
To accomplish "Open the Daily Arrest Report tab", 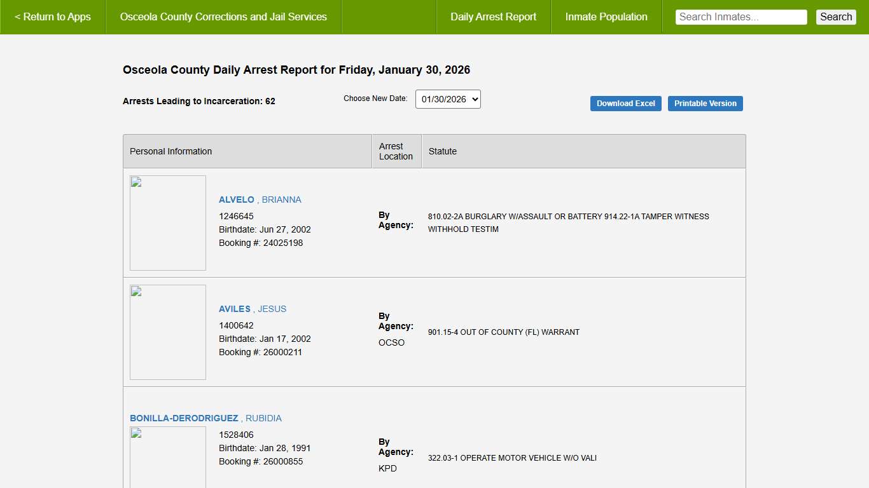I will pos(493,17).
